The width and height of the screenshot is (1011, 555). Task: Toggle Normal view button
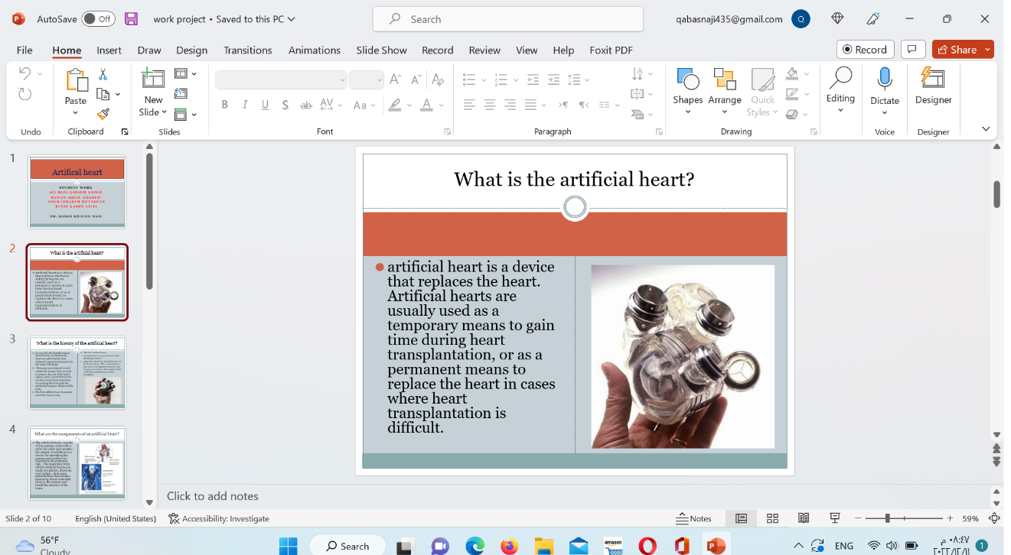pos(741,518)
